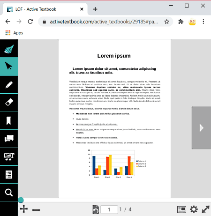
Task: Open the Chrome profile avatar
Action: 192,22
